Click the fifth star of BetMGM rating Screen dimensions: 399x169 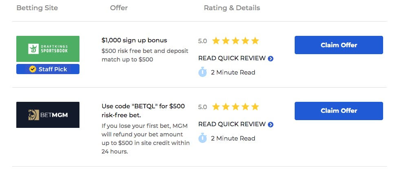[255, 107]
